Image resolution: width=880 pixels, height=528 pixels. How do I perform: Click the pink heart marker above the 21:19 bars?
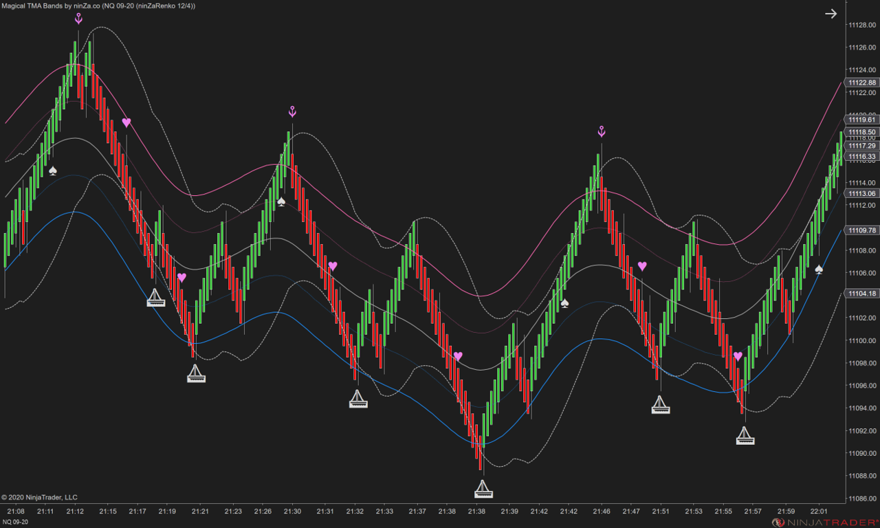coord(181,278)
